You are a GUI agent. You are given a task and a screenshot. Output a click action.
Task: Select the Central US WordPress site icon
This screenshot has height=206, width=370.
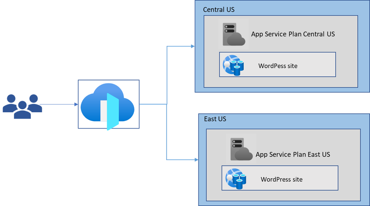click(x=233, y=65)
